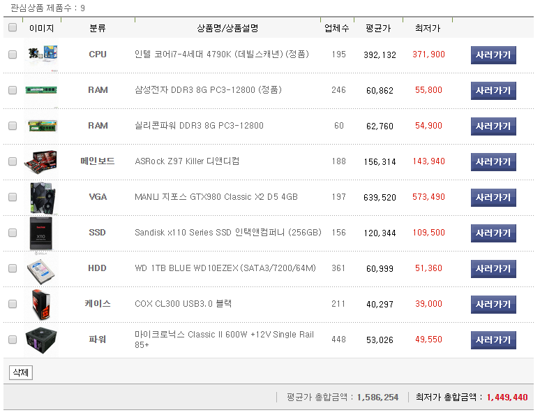Click 사러가기 for ASRock Z97 Killer
The height and width of the screenshot is (415, 540).
pyautogui.click(x=493, y=162)
